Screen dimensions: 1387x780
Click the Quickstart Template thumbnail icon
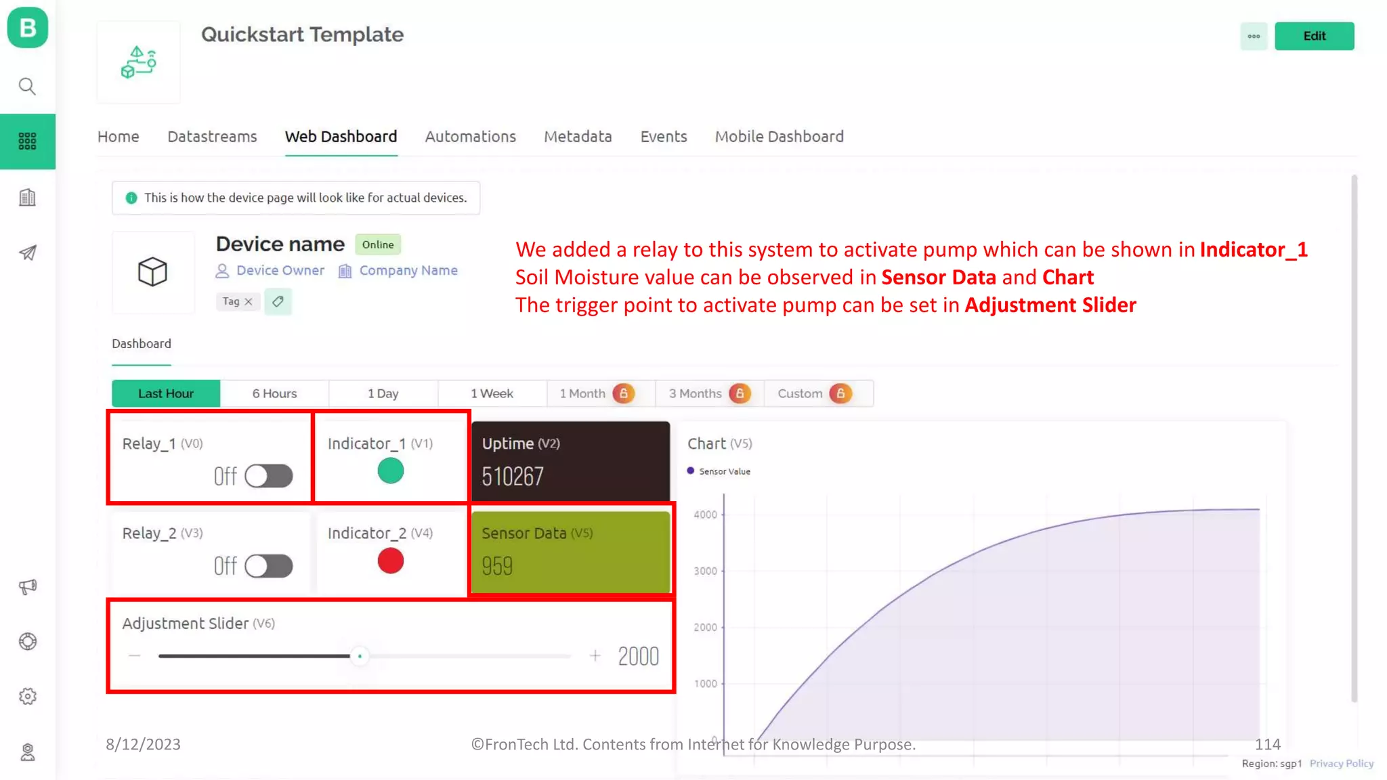point(139,62)
